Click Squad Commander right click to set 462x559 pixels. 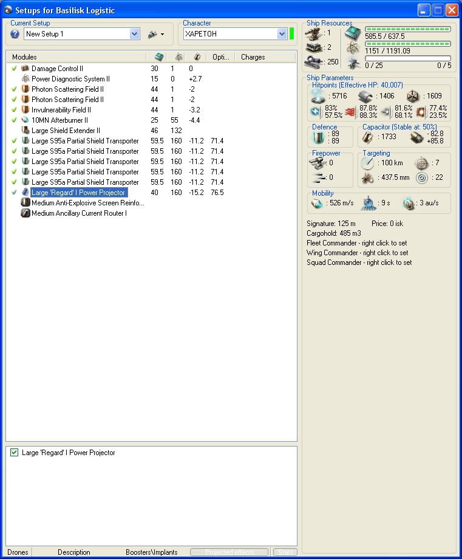tap(359, 262)
